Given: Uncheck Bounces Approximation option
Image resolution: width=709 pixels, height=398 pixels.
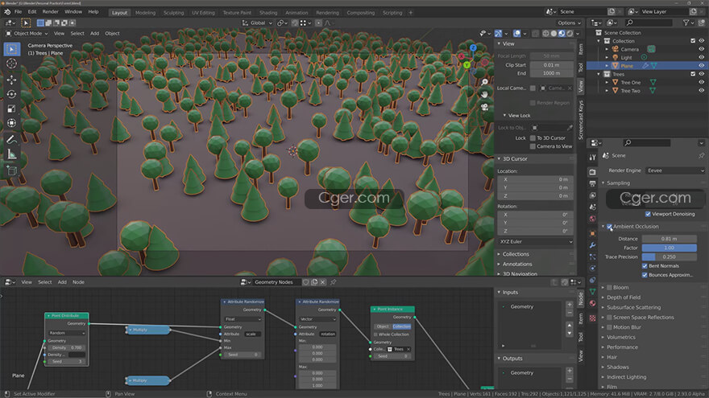Looking at the screenshot, I should point(645,275).
